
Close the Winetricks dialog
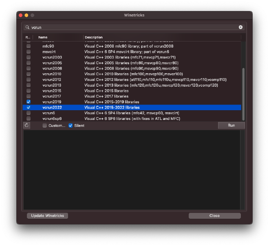tap(215, 216)
